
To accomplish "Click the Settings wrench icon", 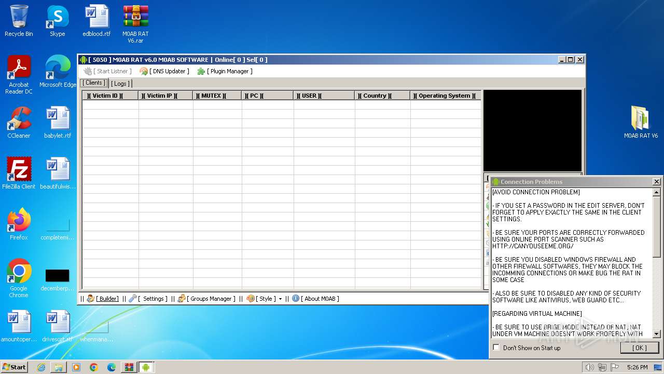I will [x=133, y=299].
